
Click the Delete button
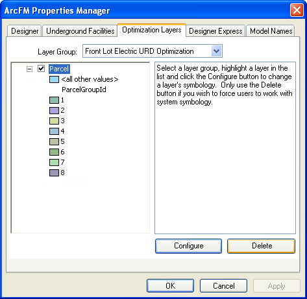(x=262, y=246)
